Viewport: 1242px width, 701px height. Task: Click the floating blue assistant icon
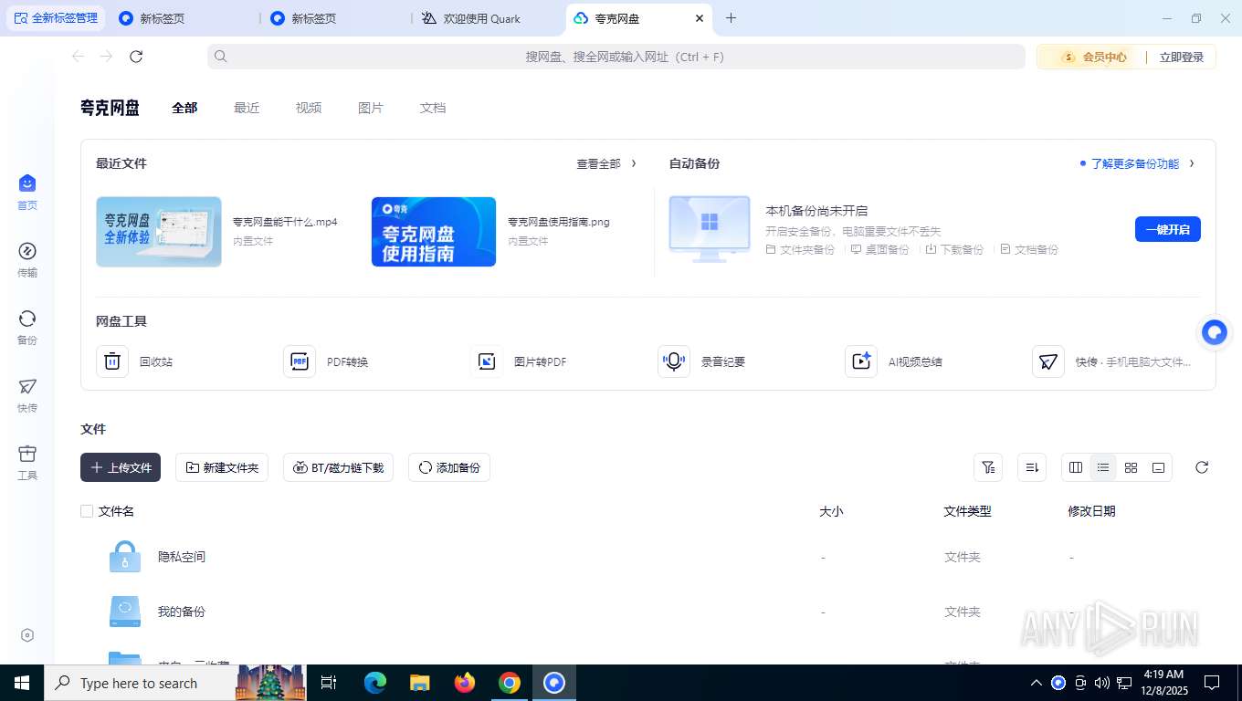tap(1215, 332)
